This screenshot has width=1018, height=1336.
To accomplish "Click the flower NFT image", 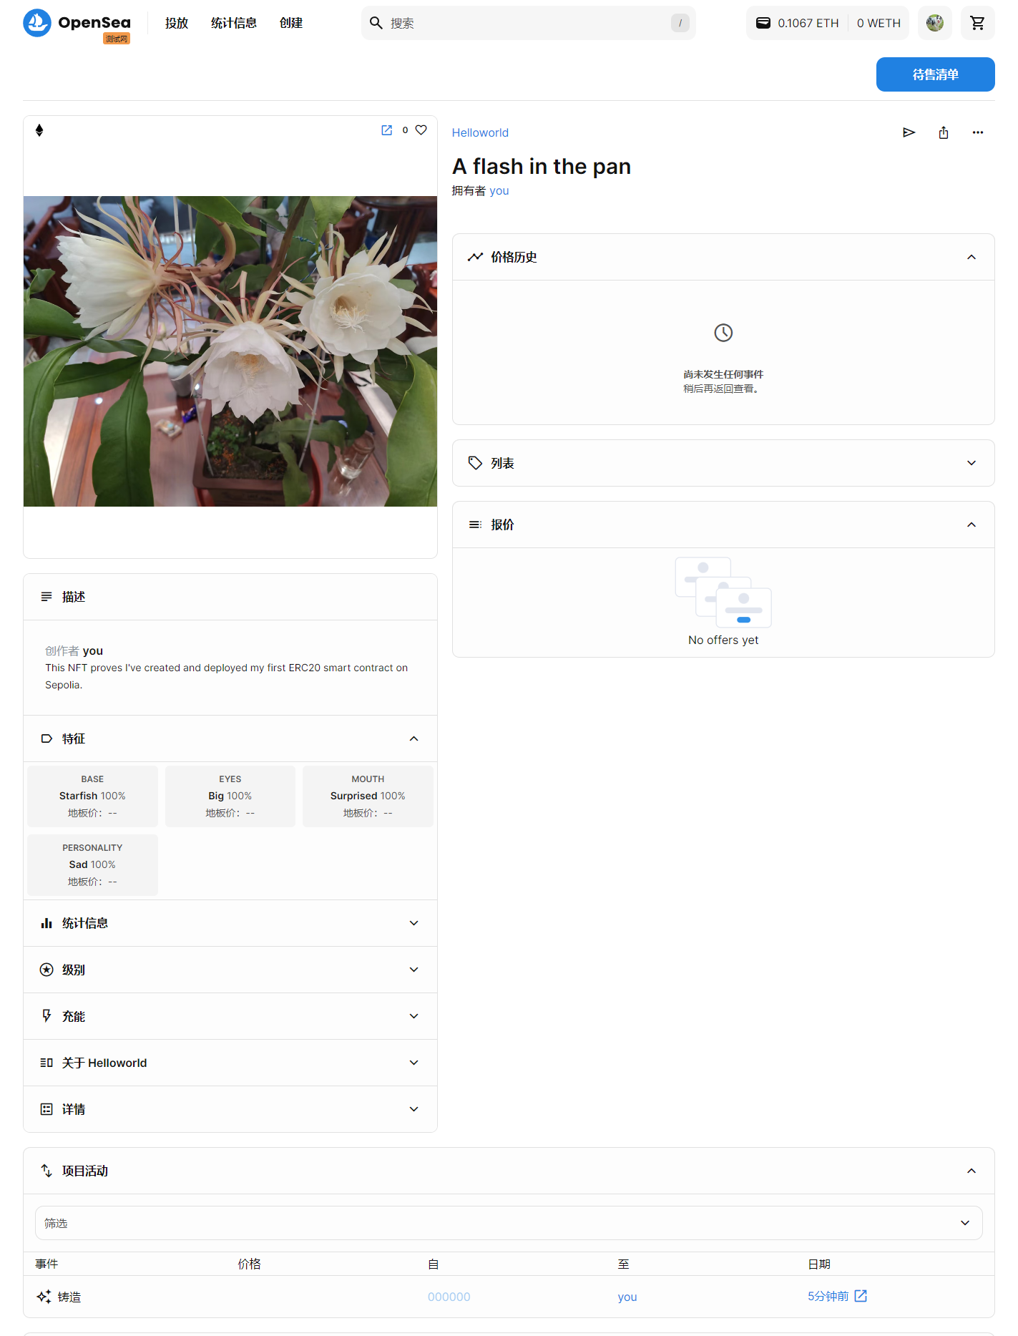I will pyautogui.click(x=230, y=351).
